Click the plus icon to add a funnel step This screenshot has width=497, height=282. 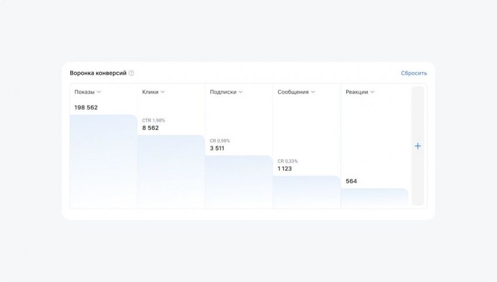pos(417,146)
